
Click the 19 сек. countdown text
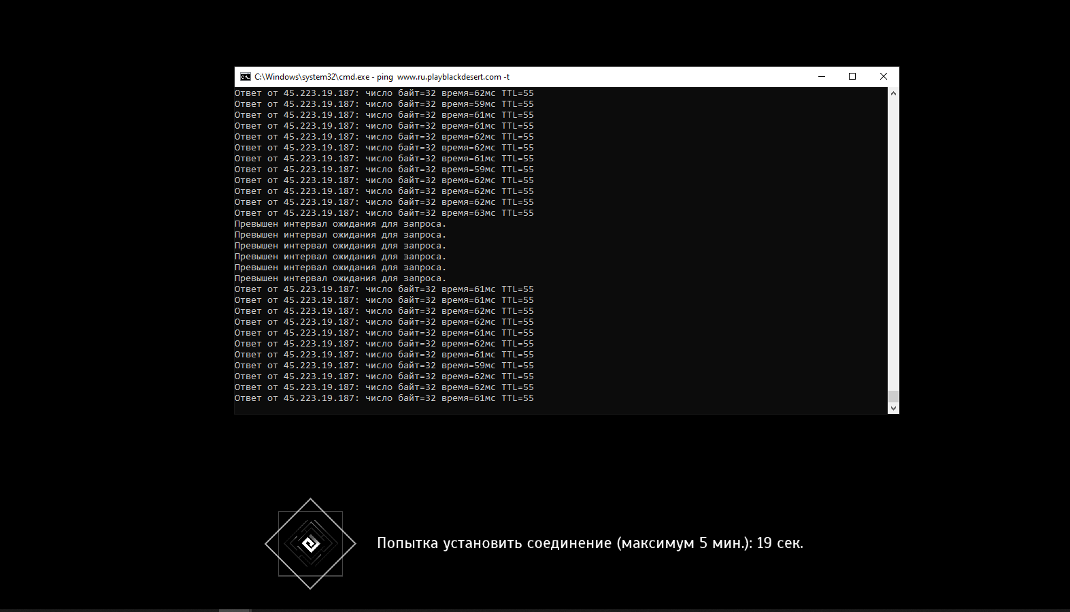tap(780, 543)
